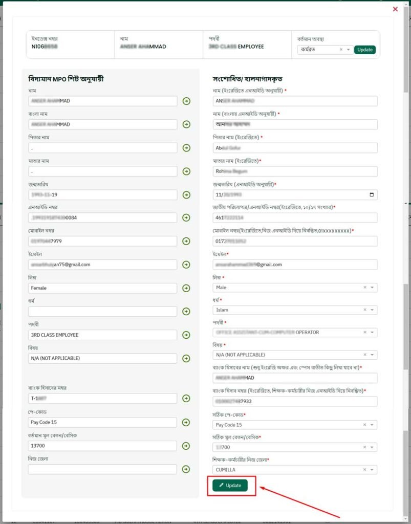Screen dimensions: 411x524
Task: Click the top Update button
Action: [365, 50]
